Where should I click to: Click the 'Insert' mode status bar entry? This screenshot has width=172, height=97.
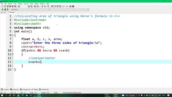(56, 93)
